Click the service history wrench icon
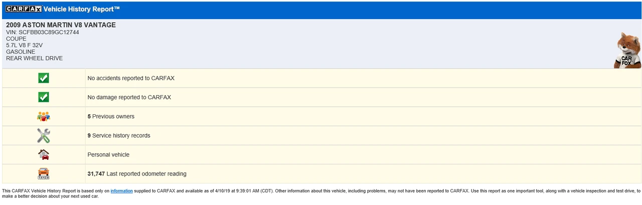The image size is (642, 205). (44, 135)
